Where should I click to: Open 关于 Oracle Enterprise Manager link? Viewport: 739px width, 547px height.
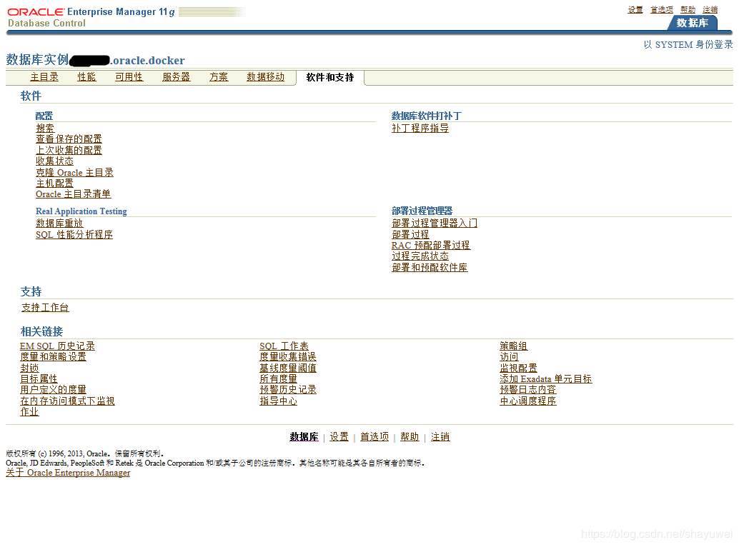(x=68, y=473)
